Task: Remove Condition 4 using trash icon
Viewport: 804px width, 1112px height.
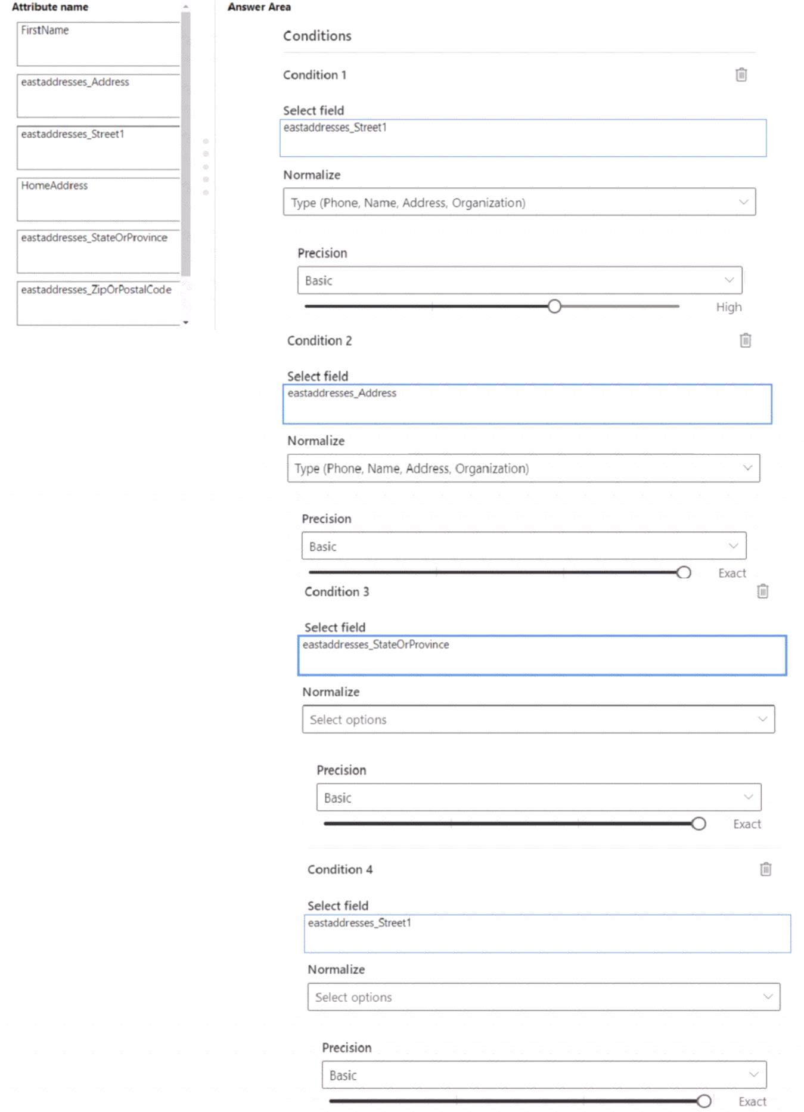Action: (x=766, y=869)
